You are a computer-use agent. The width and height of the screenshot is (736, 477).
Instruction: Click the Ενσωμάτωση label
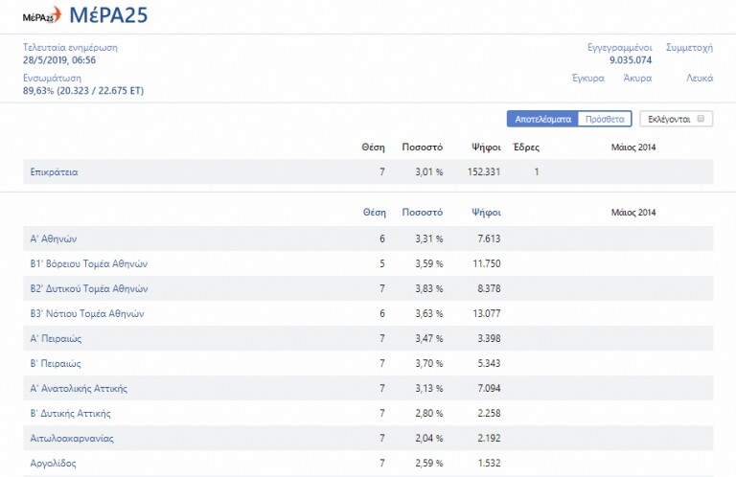tap(52, 78)
